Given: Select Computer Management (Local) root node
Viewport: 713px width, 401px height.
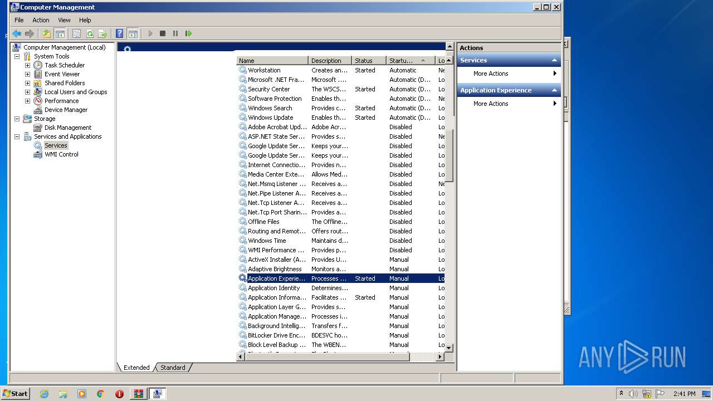Looking at the screenshot, I should tap(64, 47).
